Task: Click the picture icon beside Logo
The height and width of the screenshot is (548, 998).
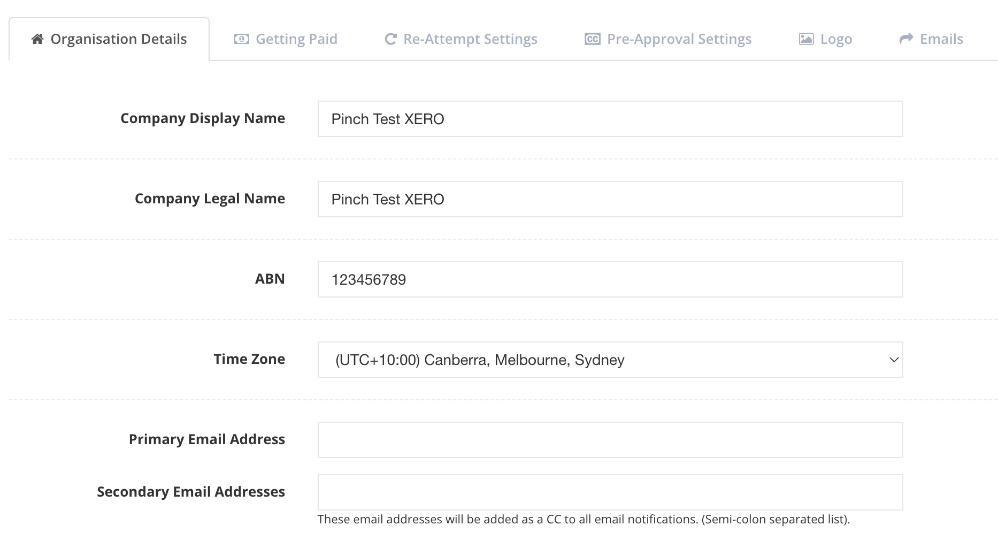Action: tap(807, 39)
